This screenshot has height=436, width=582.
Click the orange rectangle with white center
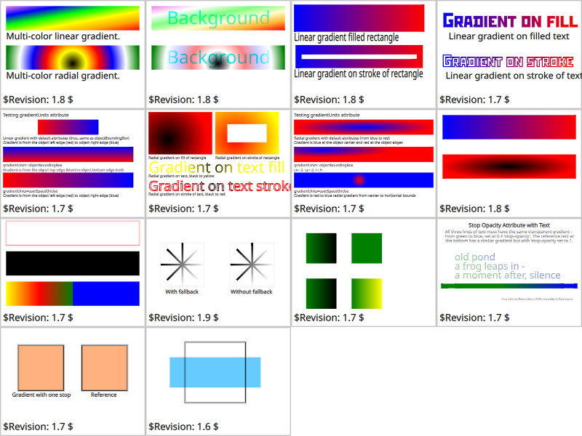247,133
